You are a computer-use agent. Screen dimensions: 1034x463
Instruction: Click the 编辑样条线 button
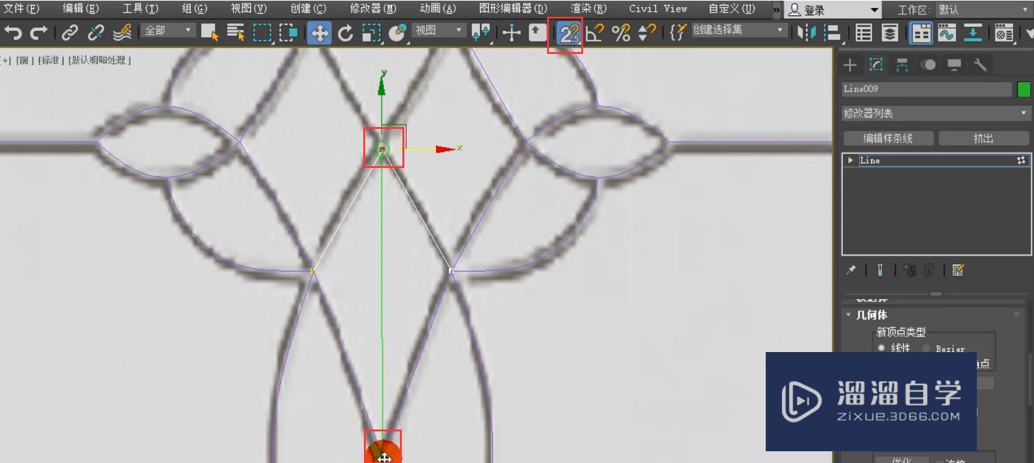(x=888, y=138)
